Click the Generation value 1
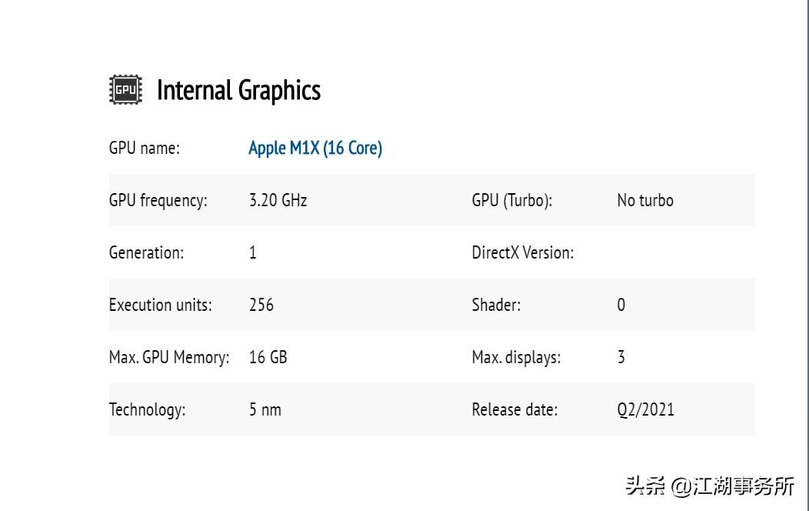This screenshot has width=809, height=511. click(x=253, y=252)
